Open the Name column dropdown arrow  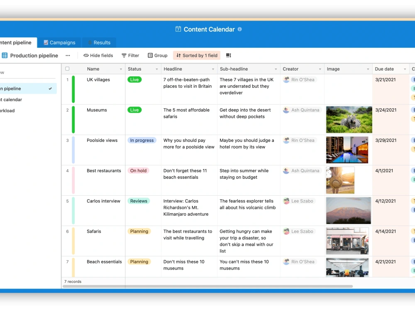tap(121, 69)
